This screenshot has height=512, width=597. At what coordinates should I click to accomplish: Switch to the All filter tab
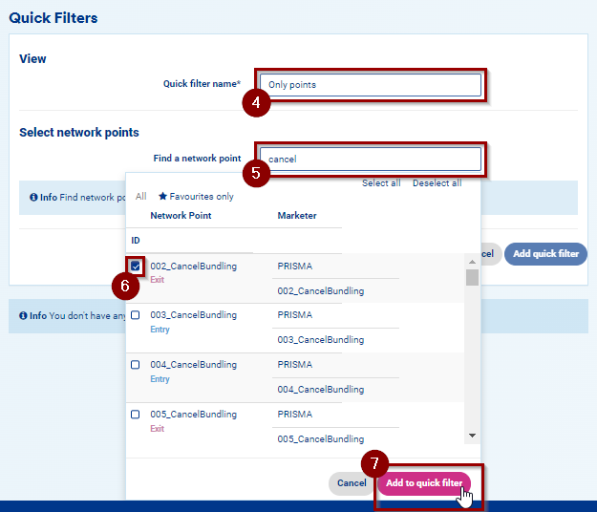pos(140,197)
